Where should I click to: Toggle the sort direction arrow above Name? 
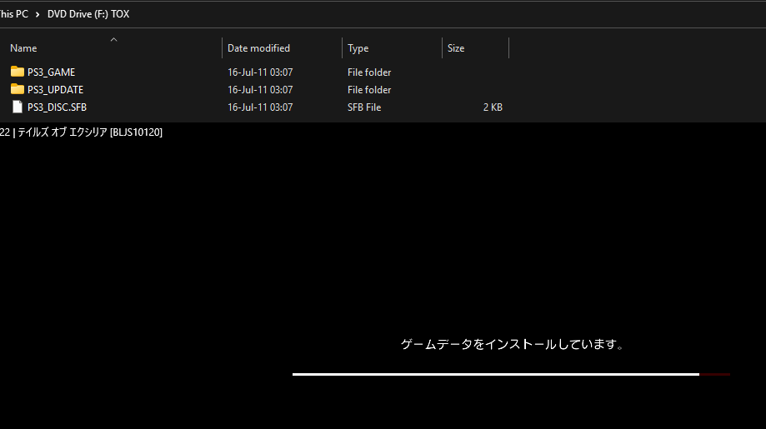pos(114,39)
